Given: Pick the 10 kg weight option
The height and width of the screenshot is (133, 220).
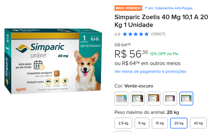Looking at the screenshot, I should pos(160,123).
